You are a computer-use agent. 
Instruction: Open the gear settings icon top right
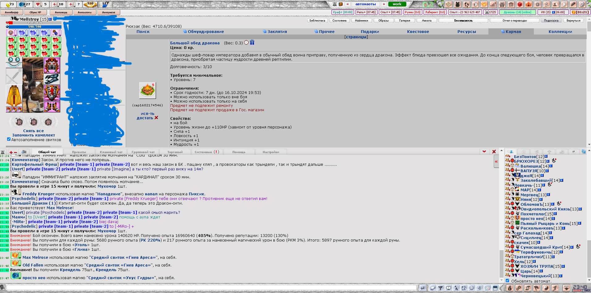(582, 4)
